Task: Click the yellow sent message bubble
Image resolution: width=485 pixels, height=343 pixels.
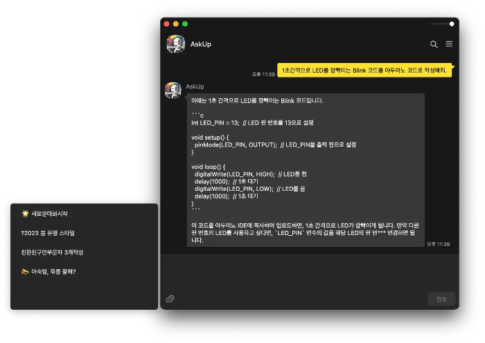Action: click(x=364, y=70)
